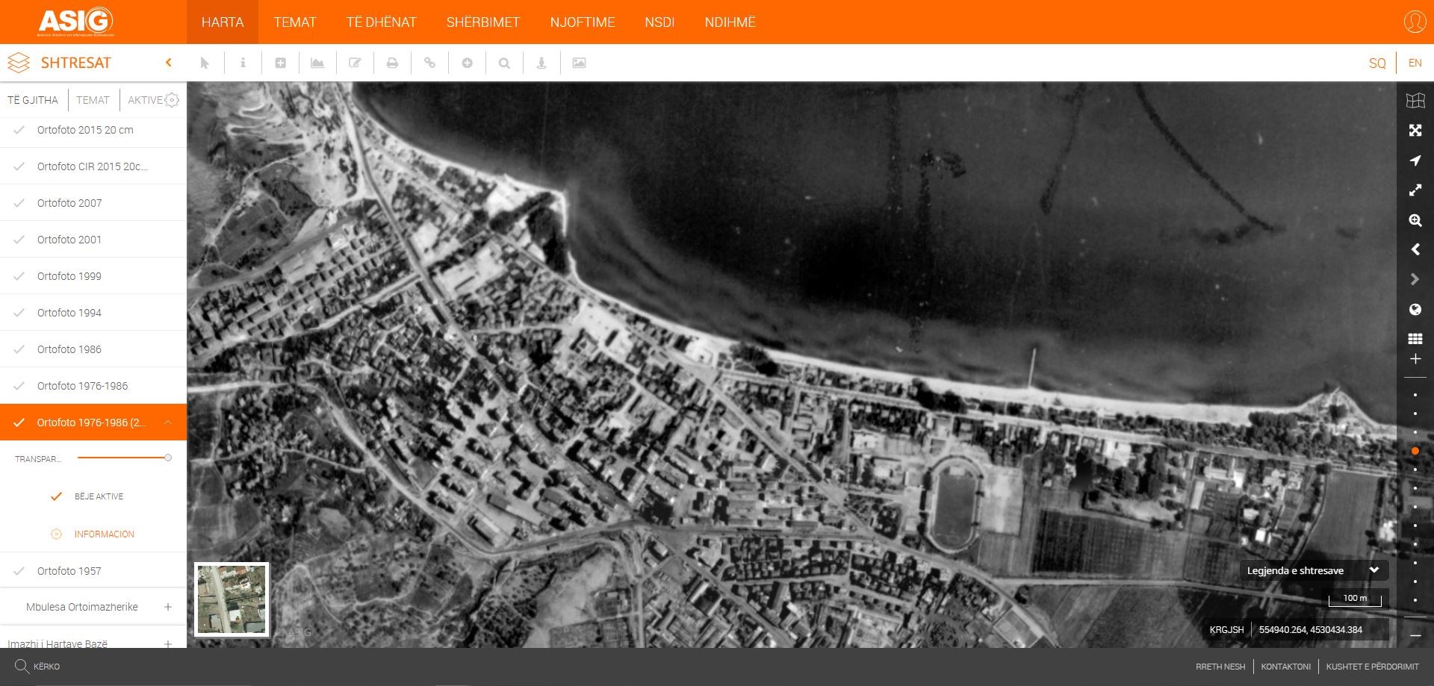Expand the Mbulesa Ortoimazherike group
The height and width of the screenshot is (686, 1434).
pyautogui.click(x=168, y=607)
